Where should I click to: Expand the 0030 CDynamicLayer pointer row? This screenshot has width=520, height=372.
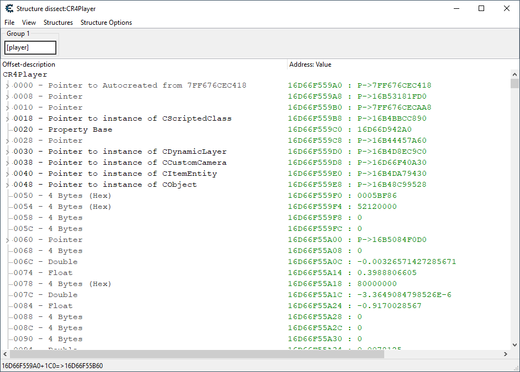(8, 152)
